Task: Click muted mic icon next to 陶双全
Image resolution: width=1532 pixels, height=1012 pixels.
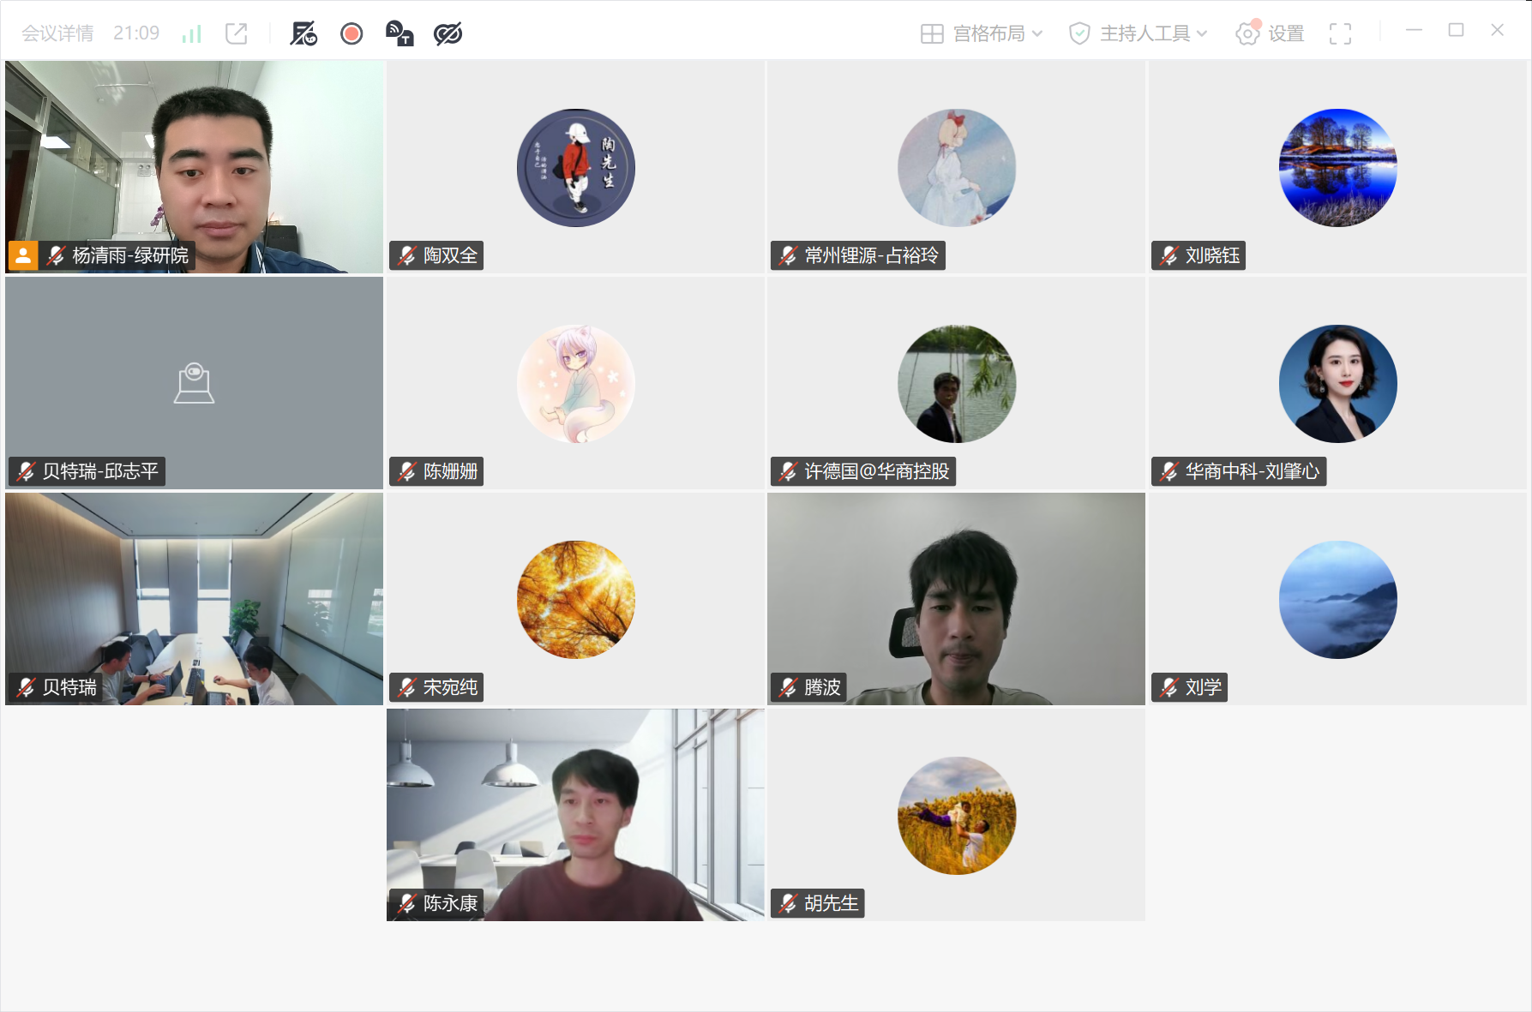Action: click(407, 255)
